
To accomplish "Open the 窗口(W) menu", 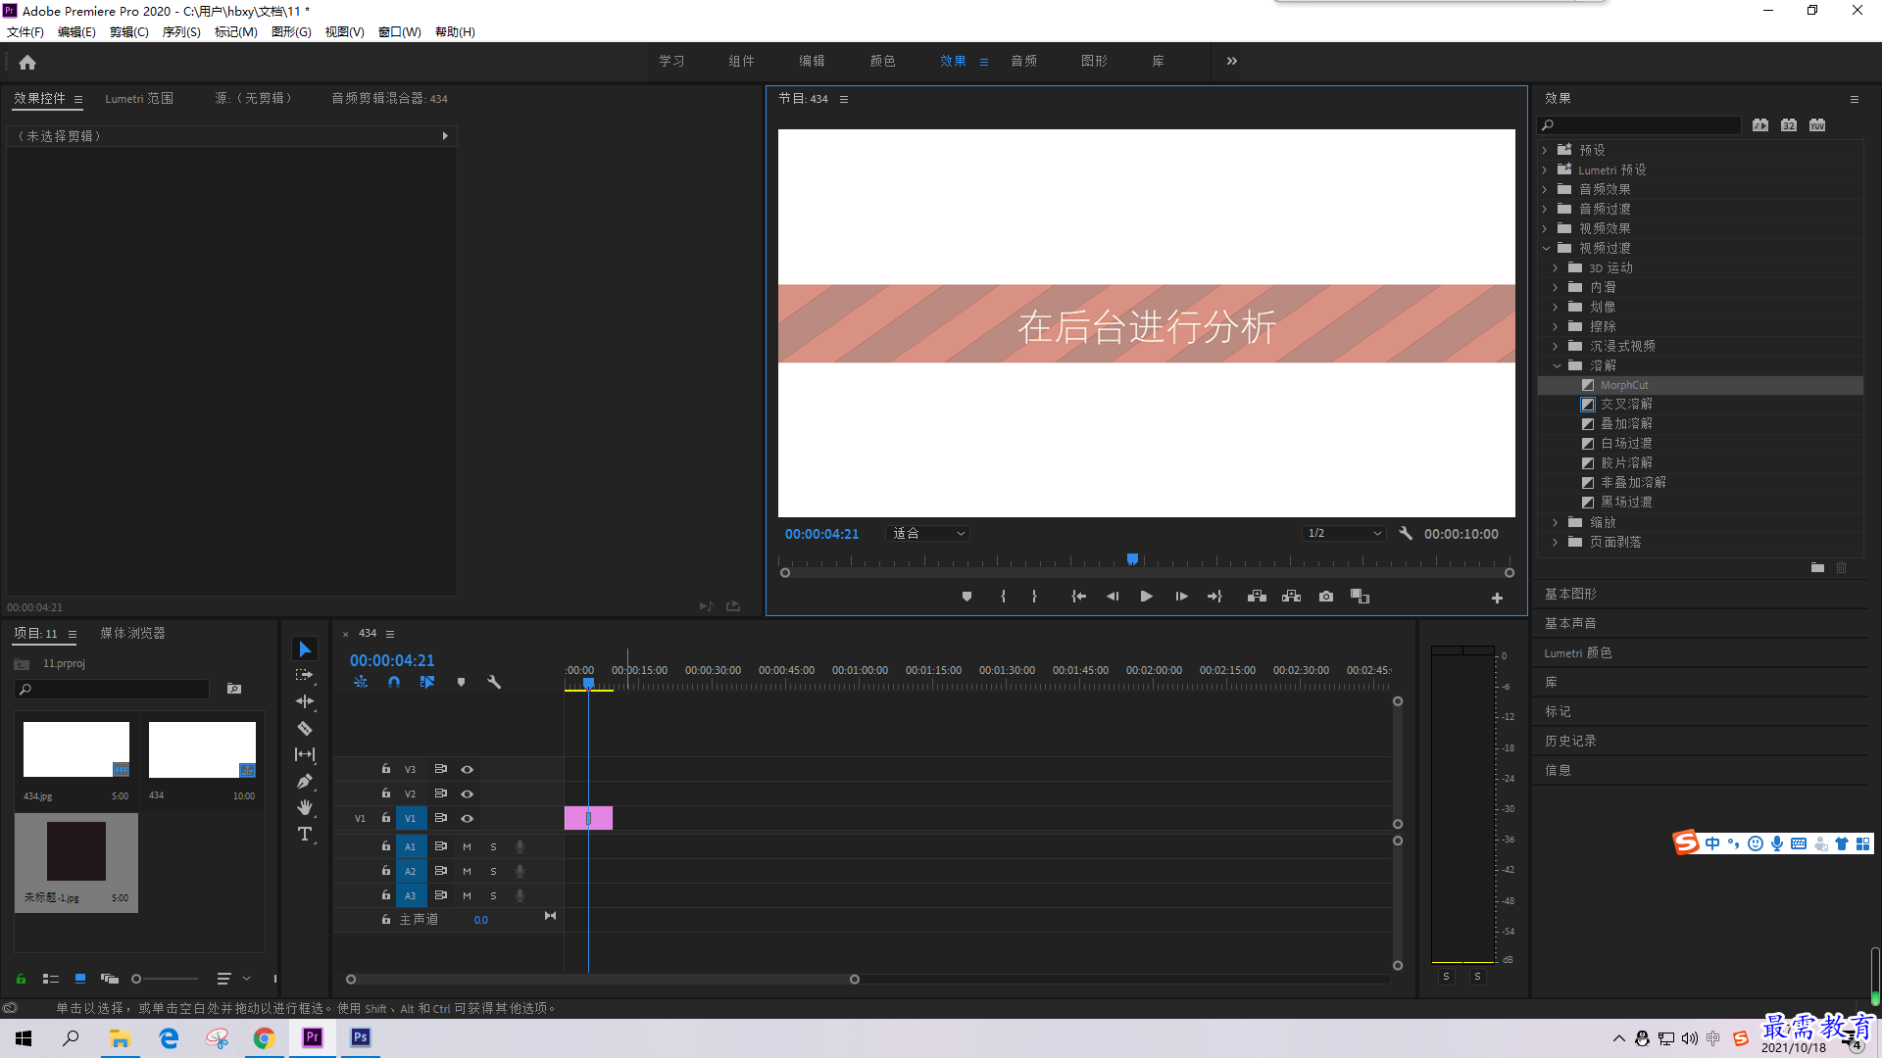I will pyautogui.click(x=400, y=32).
